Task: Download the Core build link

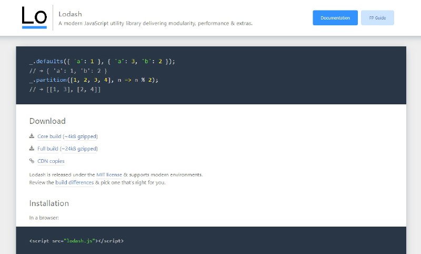Action: pos(67,136)
